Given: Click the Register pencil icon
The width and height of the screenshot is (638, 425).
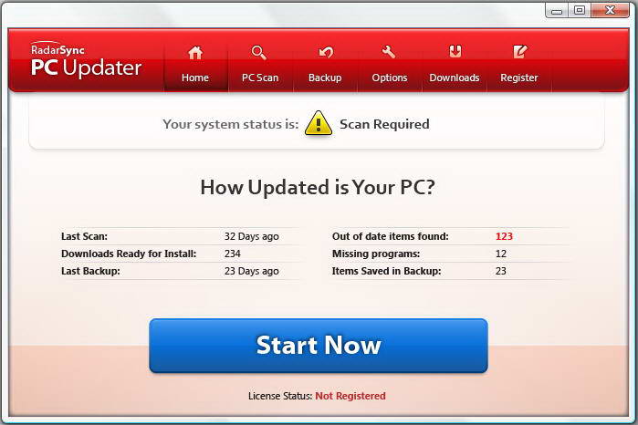Looking at the screenshot, I should (520, 52).
